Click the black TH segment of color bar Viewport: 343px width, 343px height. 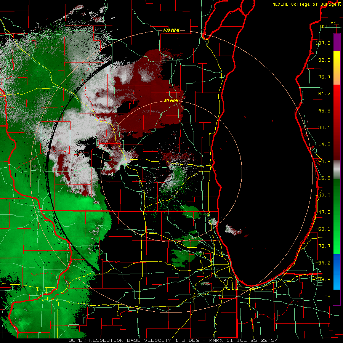(x=337, y=297)
